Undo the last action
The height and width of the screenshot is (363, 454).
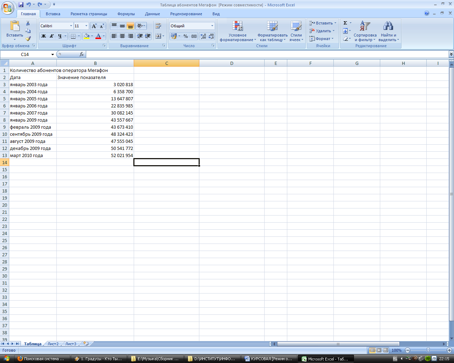tap(29, 5)
